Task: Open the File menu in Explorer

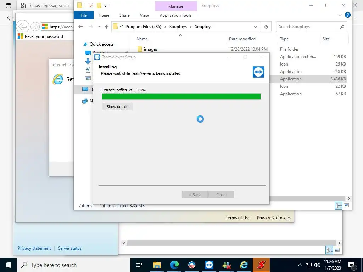Action: point(84,15)
